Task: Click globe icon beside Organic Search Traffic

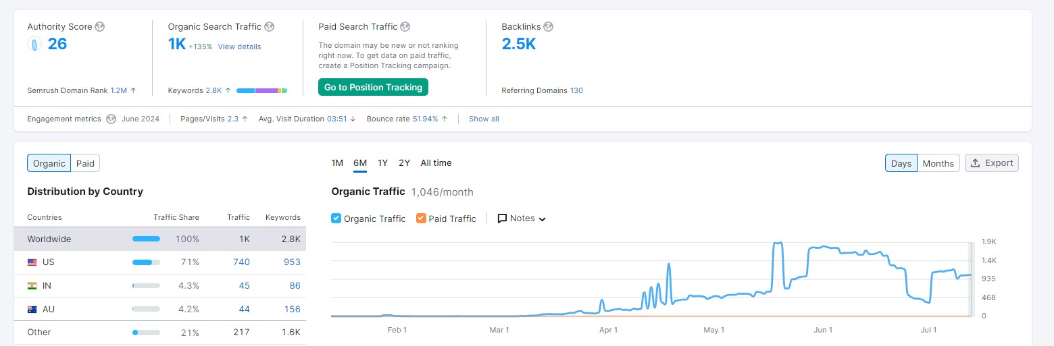Action: pyautogui.click(x=270, y=27)
